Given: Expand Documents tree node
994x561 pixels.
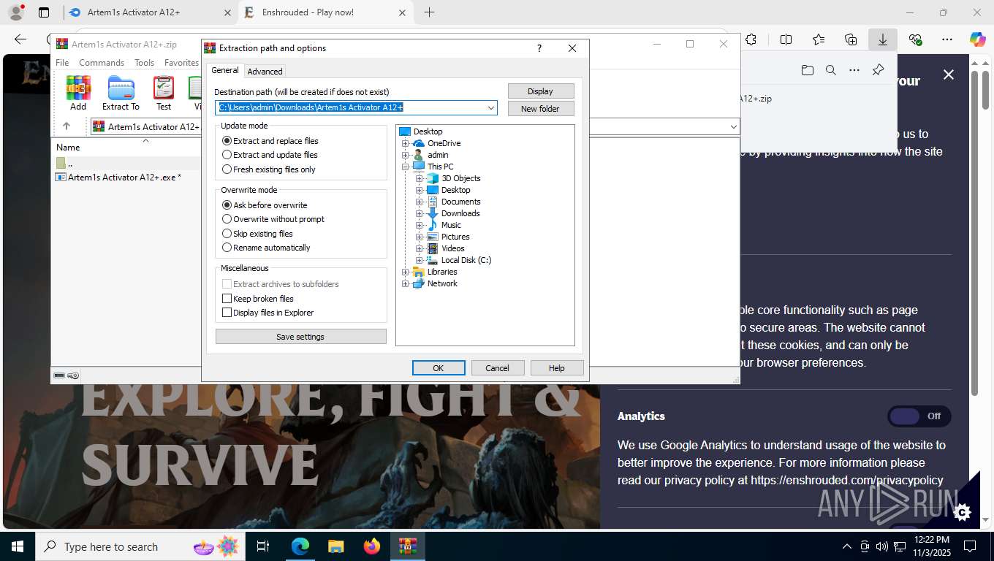Looking at the screenshot, I should click(x=419, y=202).
